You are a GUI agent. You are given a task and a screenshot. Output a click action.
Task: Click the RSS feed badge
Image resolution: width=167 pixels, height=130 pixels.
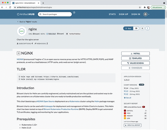pyautogui.click(x=141, y=85)
